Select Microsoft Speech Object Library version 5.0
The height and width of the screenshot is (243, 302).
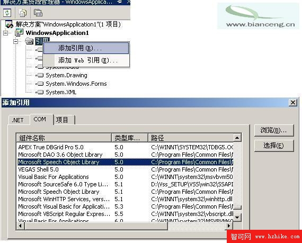pos(125,162)
